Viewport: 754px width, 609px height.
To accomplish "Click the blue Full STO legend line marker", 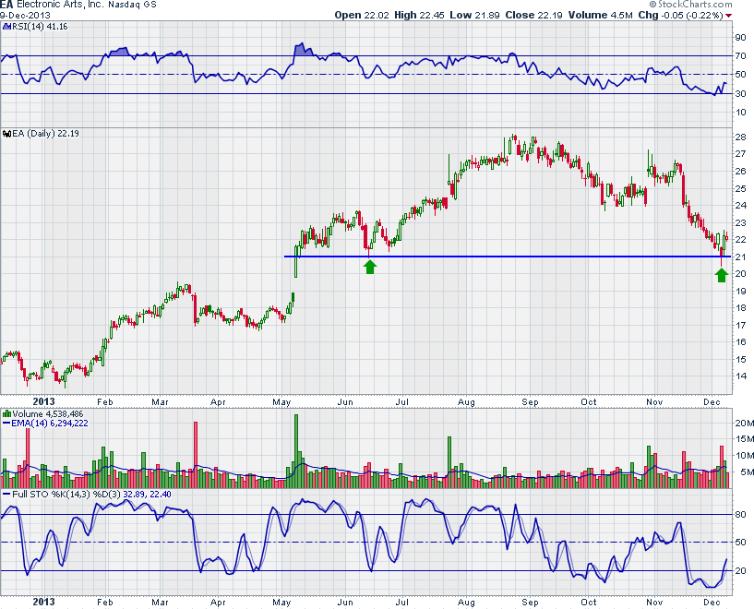I will tap(6, 495).
